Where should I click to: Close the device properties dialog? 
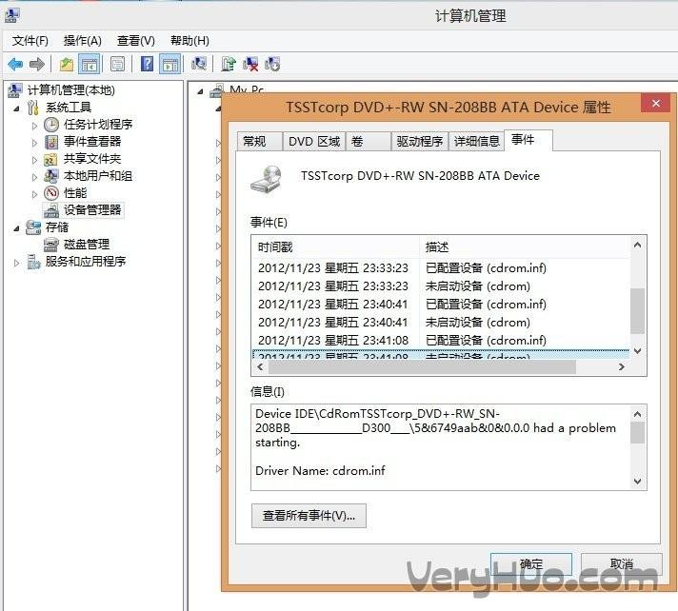pos(655,104)
